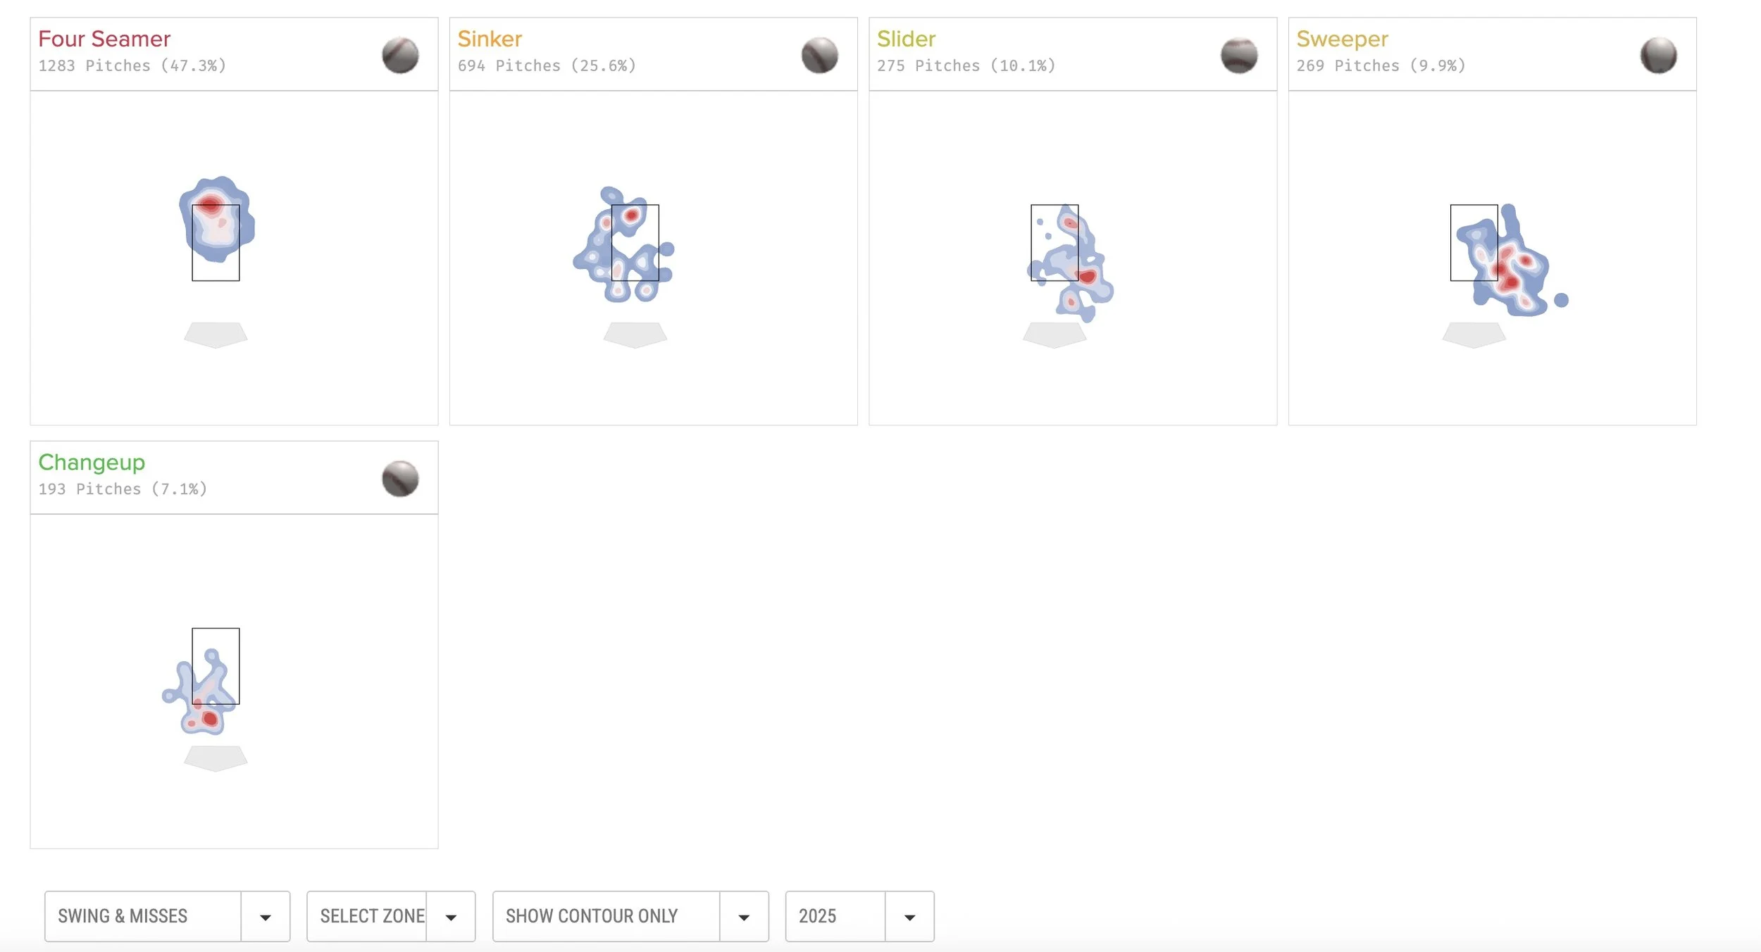Click home plate under the Changeup chart
The height and width of the screenshot is (952, 1761).
pyautogui.click(x=216, y=758)
